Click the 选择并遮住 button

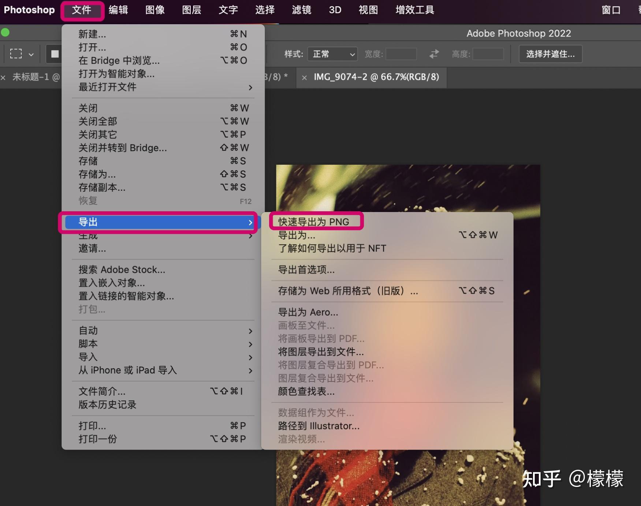coord(550,54)
